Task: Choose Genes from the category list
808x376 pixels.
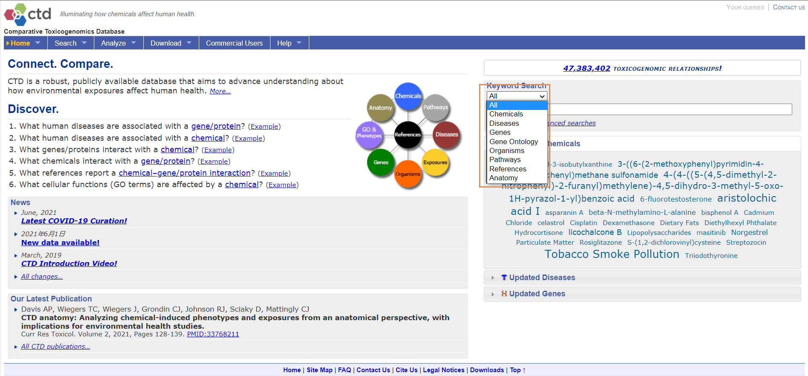Action: (x=517, y=133)
